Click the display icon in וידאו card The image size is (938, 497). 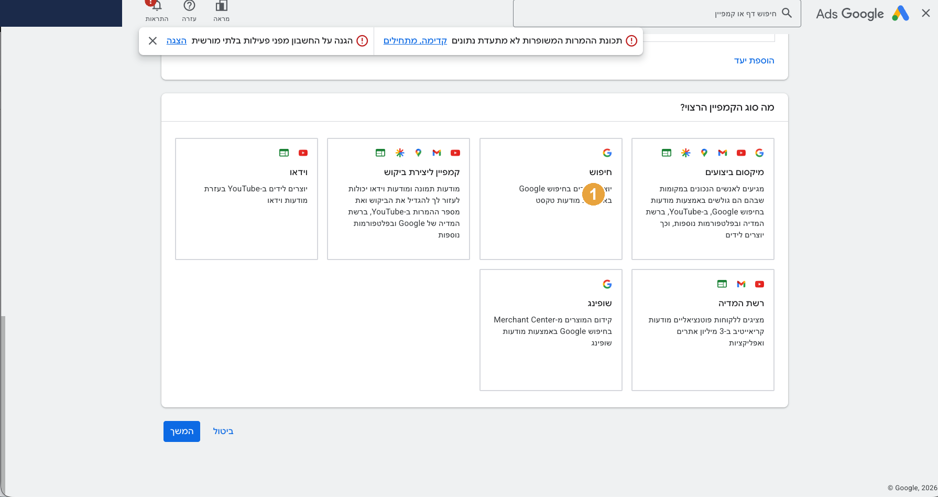tap(284, 153)
